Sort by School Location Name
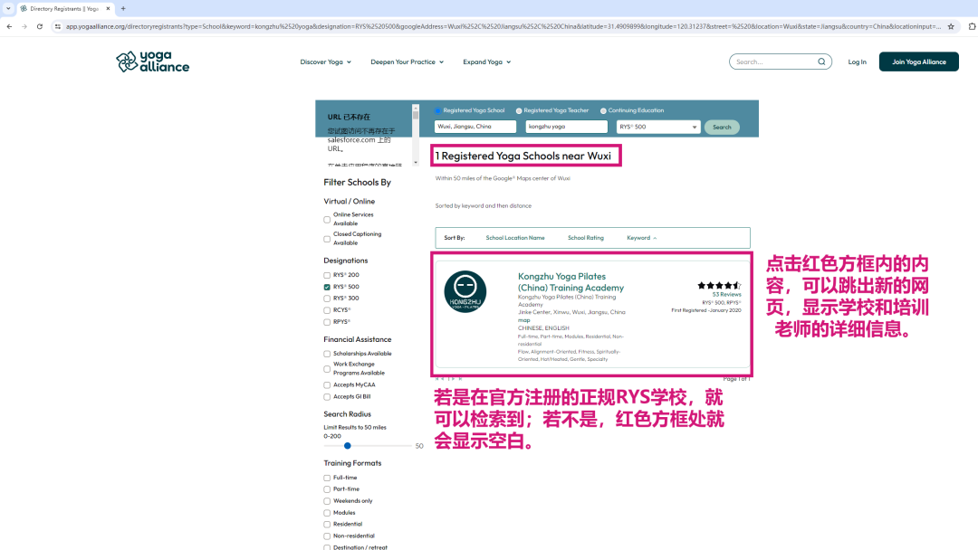Viewport: 978px width, 550px height. point(515,238)
